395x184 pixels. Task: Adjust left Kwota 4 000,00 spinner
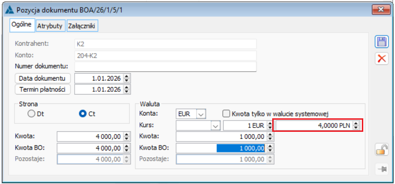[x=127, y=137]
